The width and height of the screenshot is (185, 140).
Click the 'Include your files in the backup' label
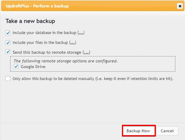(x=40, y=43)
